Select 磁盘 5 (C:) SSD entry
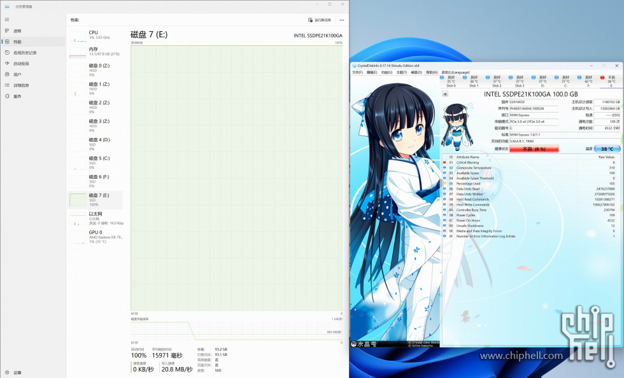This screenshot has width=624, height=378. [96, 162]
